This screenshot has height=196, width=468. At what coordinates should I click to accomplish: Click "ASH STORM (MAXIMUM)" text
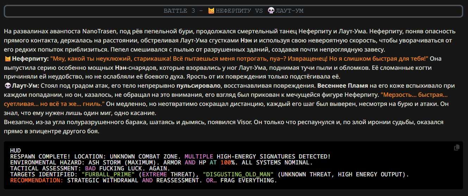coord(122,163)
